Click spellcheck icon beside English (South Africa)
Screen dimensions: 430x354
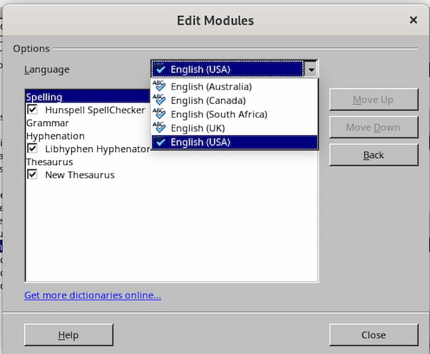(x=159, y=114)
